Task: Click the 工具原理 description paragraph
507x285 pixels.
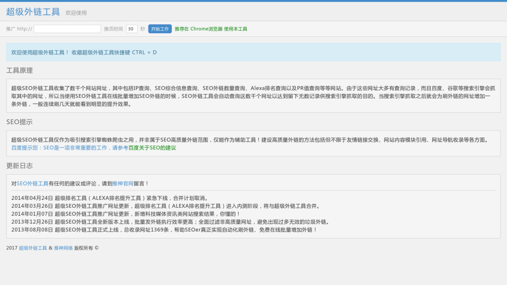Action: click(x=253, y=96)
